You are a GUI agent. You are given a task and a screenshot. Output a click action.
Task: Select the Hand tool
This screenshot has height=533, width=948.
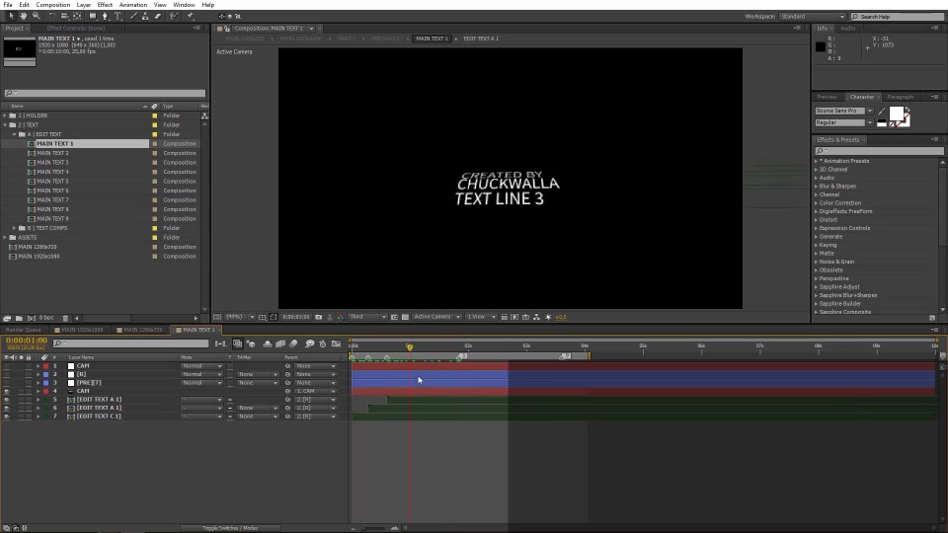coord(24,17)
